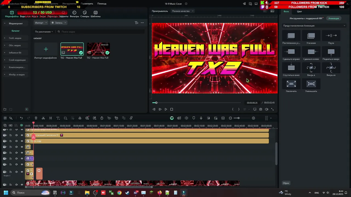The height and width of the screenshot is (197, 351).
Task: Expand the Слой коррекции tree node
Action: [x=5, y=60]
